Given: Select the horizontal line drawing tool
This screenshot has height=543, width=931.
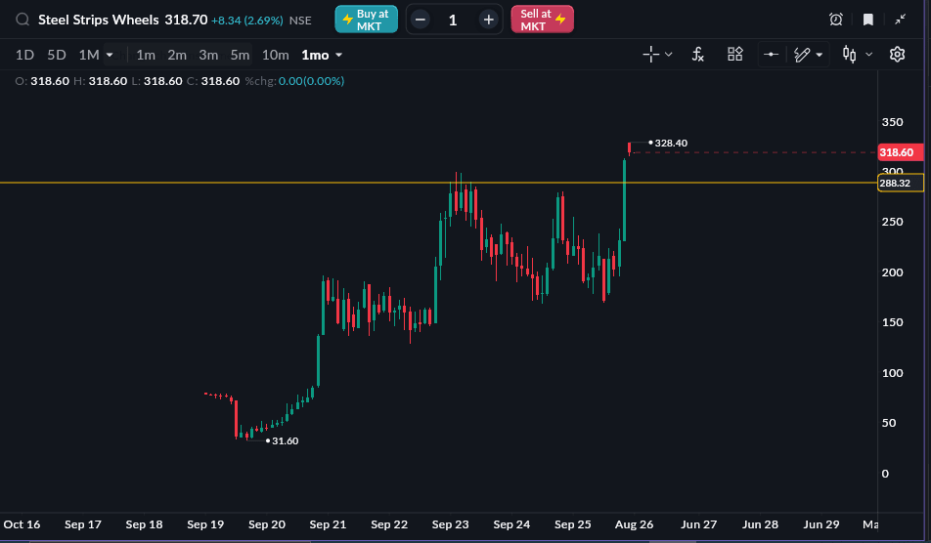Looking at the screenshot, I should 771,55.
